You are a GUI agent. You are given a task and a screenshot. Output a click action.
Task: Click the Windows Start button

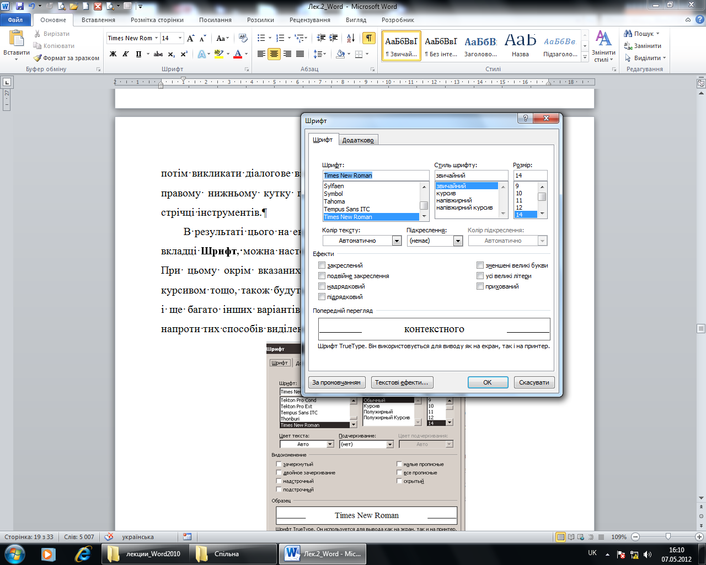coord(14,553)
